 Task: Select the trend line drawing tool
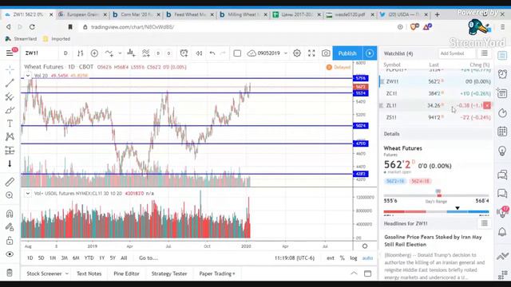[10, 83]
